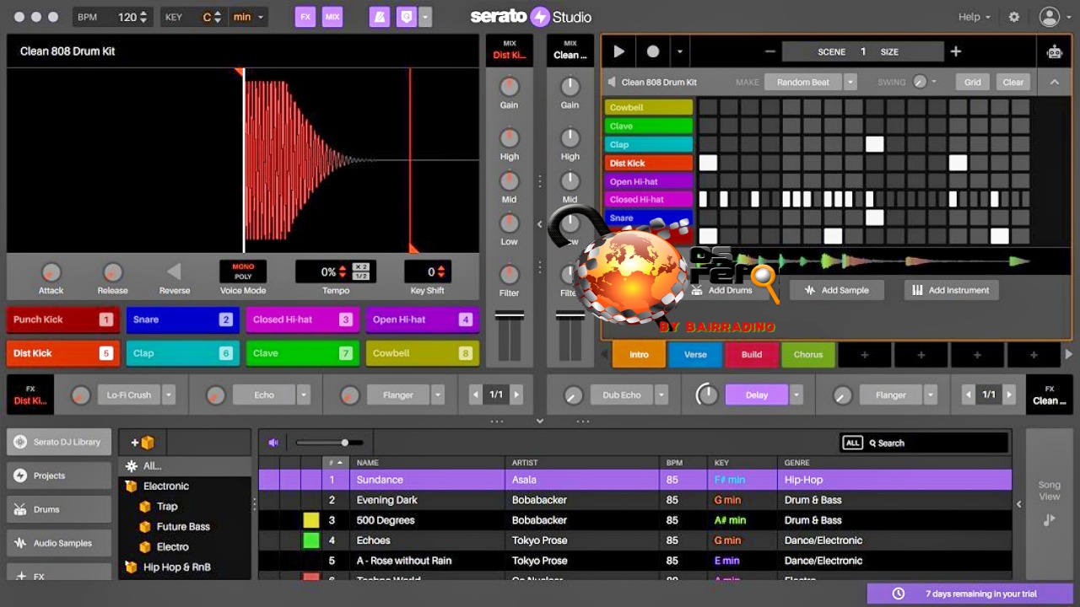
Task: Click the Lo-Fi Crush effect knob
Action: coord(80,395)
